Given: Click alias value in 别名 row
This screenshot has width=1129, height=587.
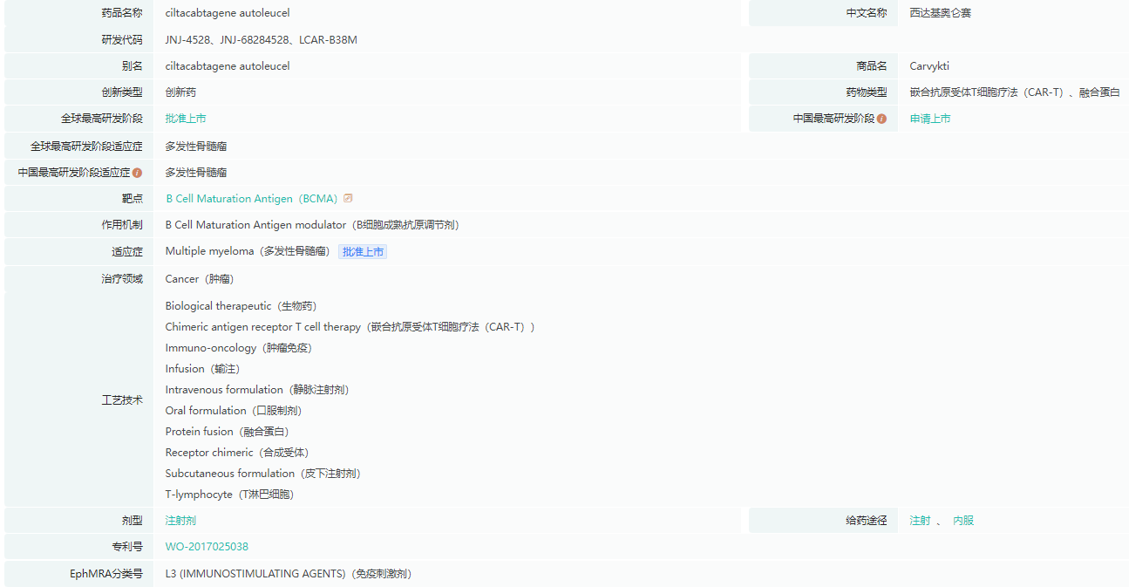Looking at the screenshot, I should point(228,66).
